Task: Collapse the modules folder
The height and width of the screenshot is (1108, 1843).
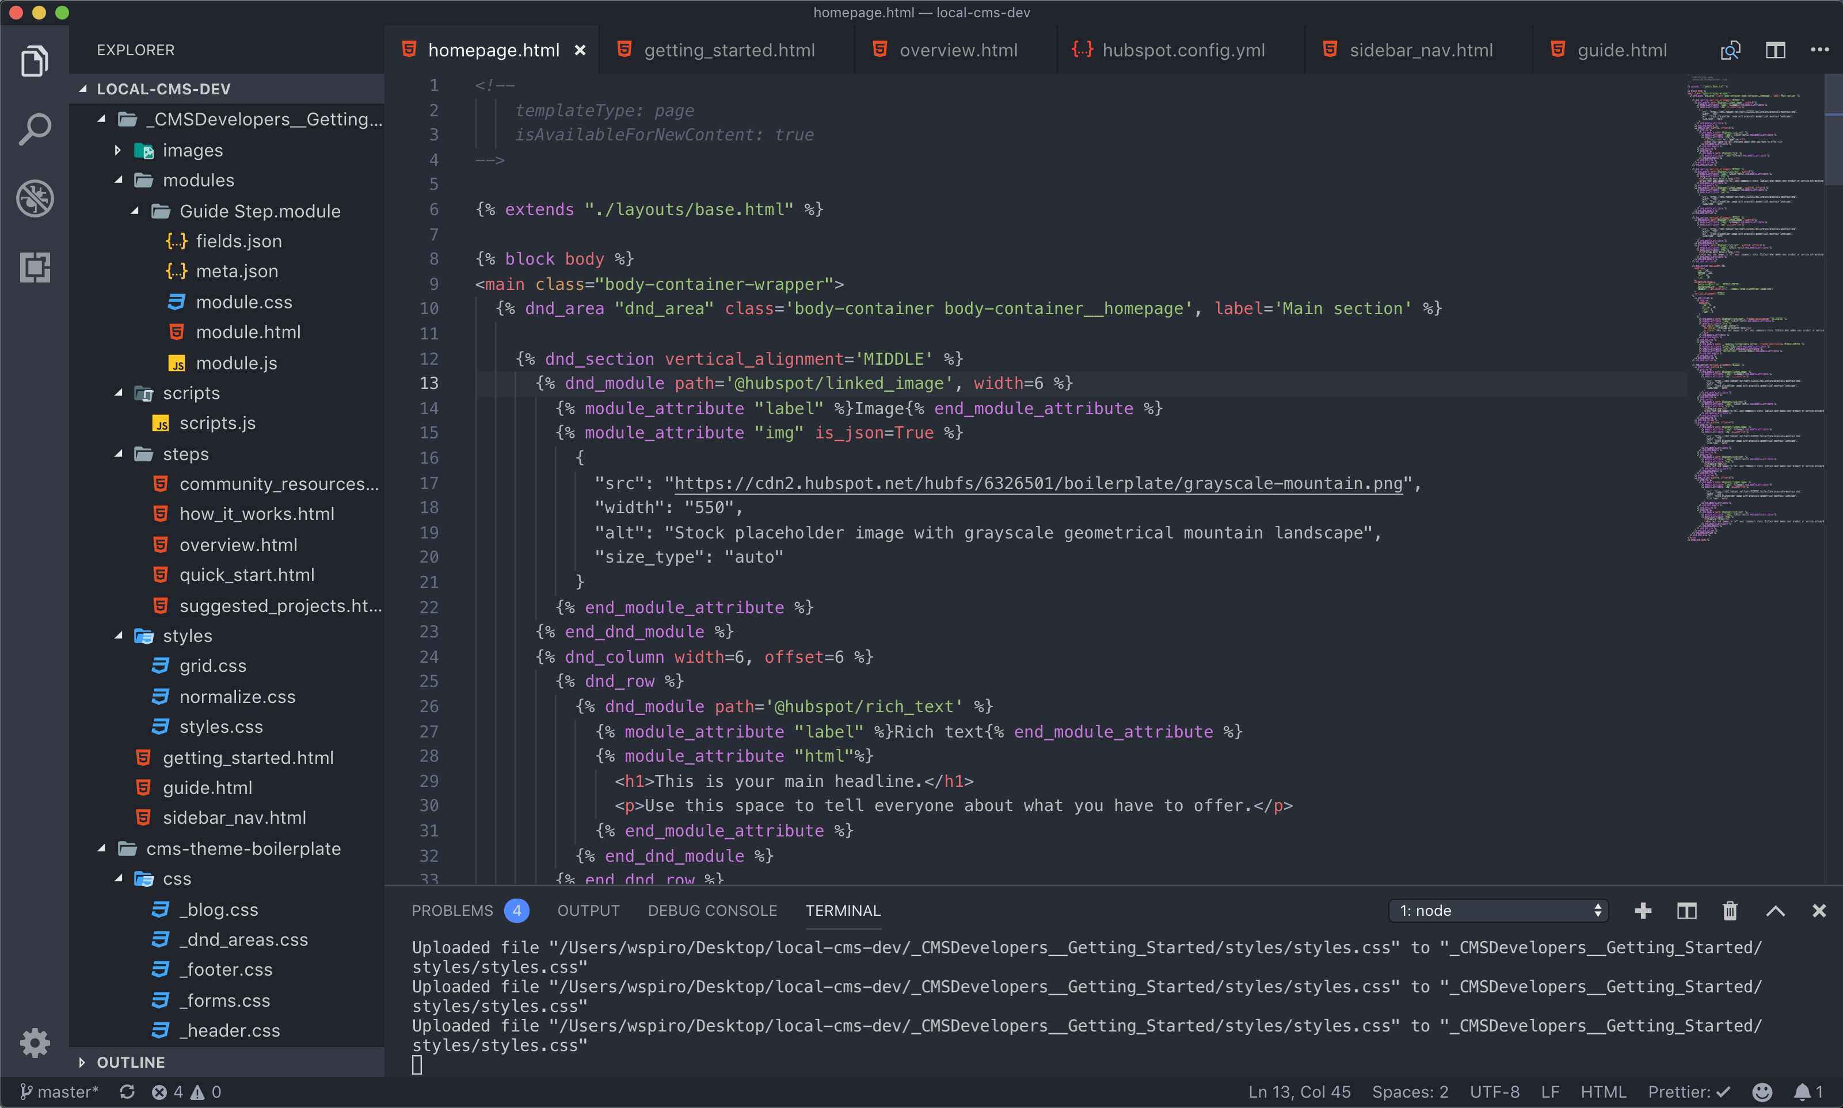Action: pyautogui.click(x=118, y=180)
